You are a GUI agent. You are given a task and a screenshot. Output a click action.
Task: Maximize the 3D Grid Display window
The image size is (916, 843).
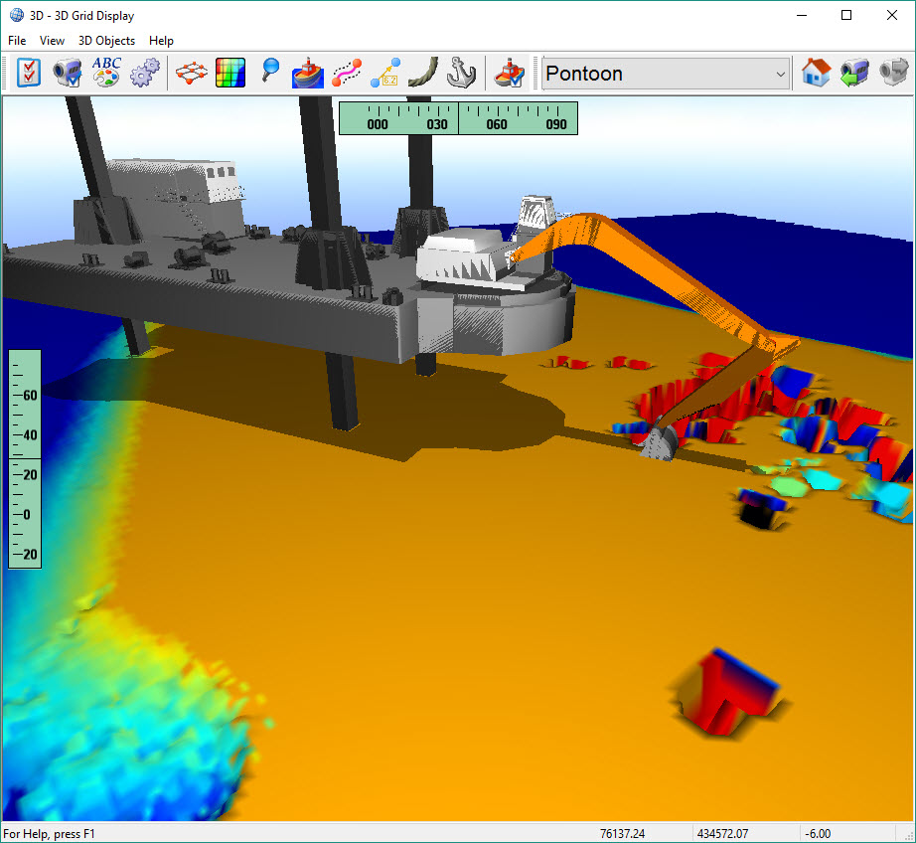click(846, 15)
